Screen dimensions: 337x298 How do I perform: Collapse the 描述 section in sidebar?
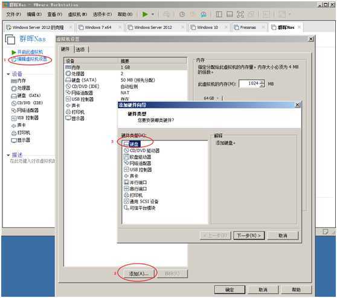pos(8,155)
